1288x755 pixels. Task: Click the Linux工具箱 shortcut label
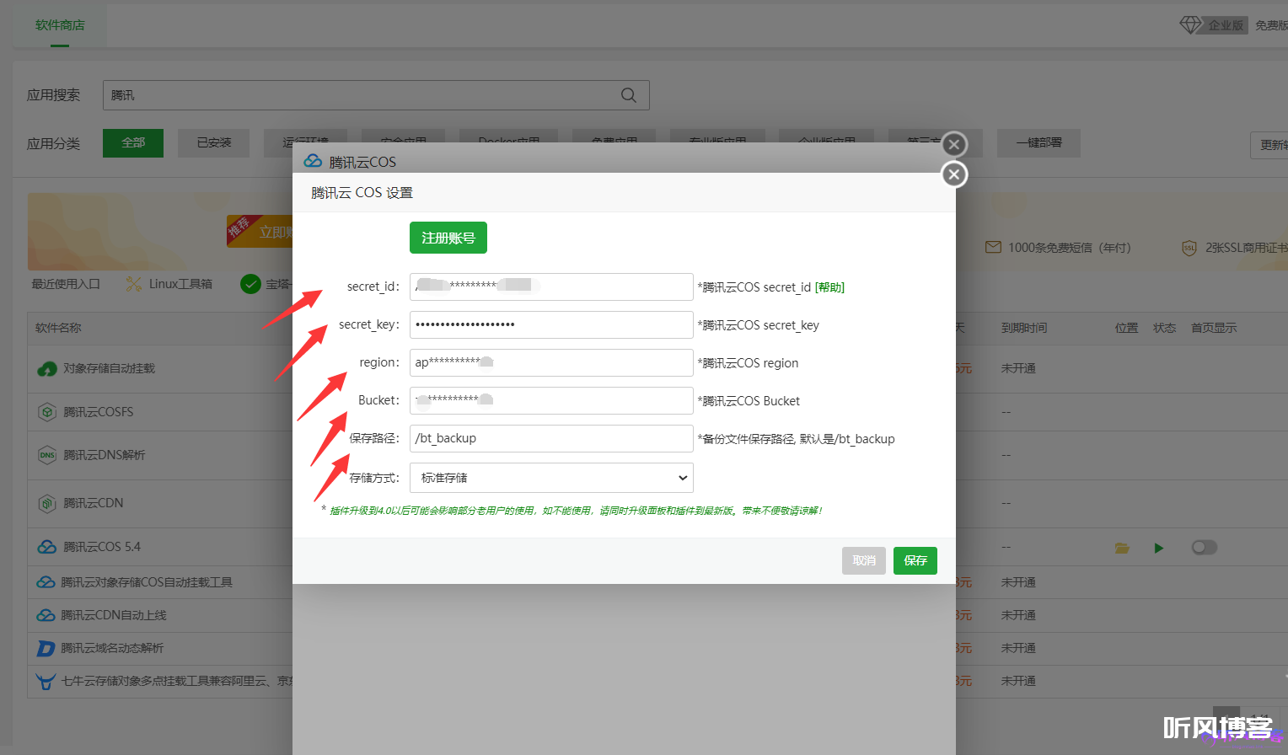pos(180,284)
